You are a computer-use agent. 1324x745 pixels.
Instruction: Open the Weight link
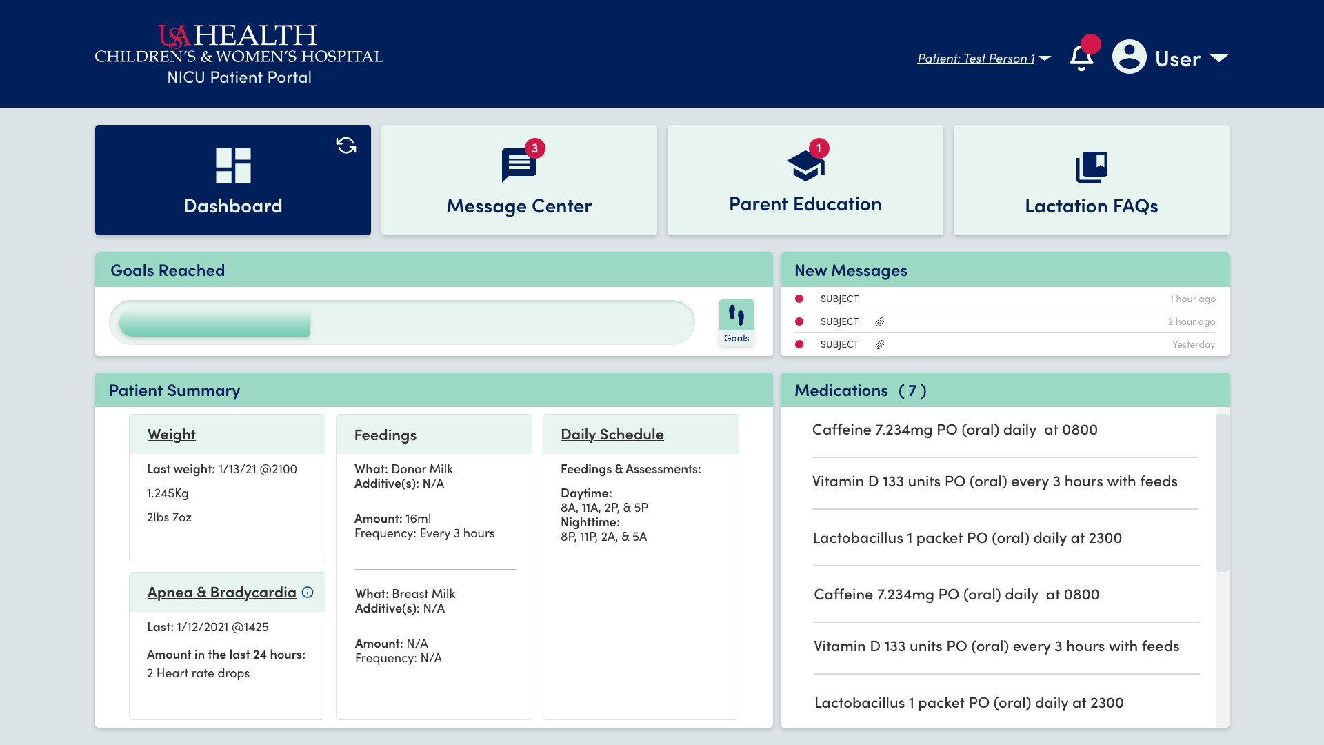coord(171,435)
